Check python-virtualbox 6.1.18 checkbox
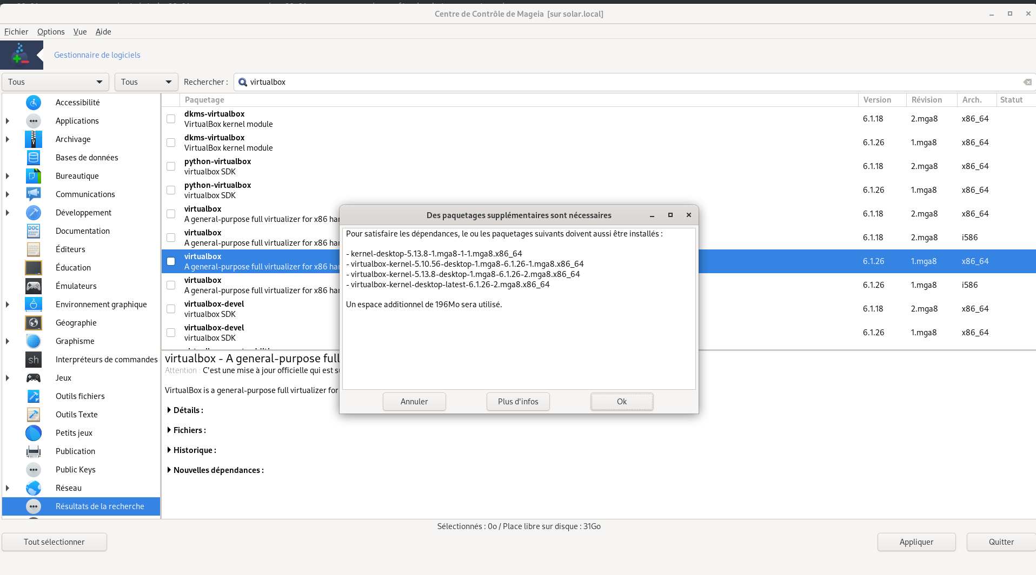This screenshot has width=1036, height=575. click(x=171, y=166)
